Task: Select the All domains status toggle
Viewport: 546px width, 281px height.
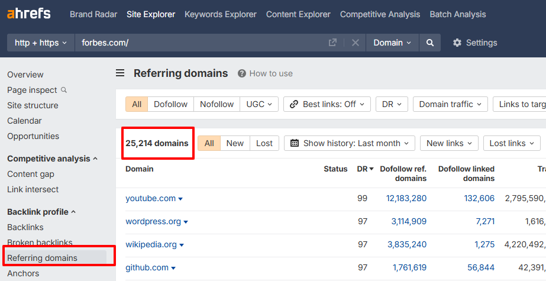Action: tap(209, 143)
